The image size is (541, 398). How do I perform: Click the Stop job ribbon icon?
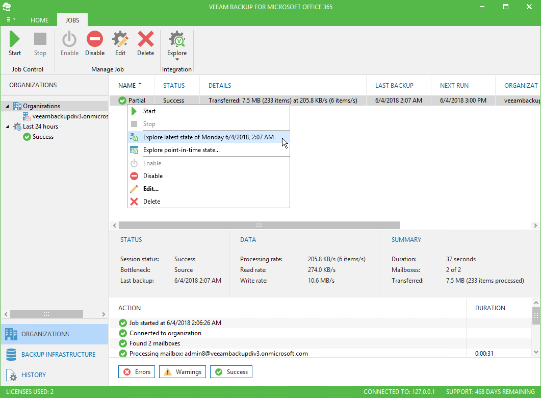(40, 39)
